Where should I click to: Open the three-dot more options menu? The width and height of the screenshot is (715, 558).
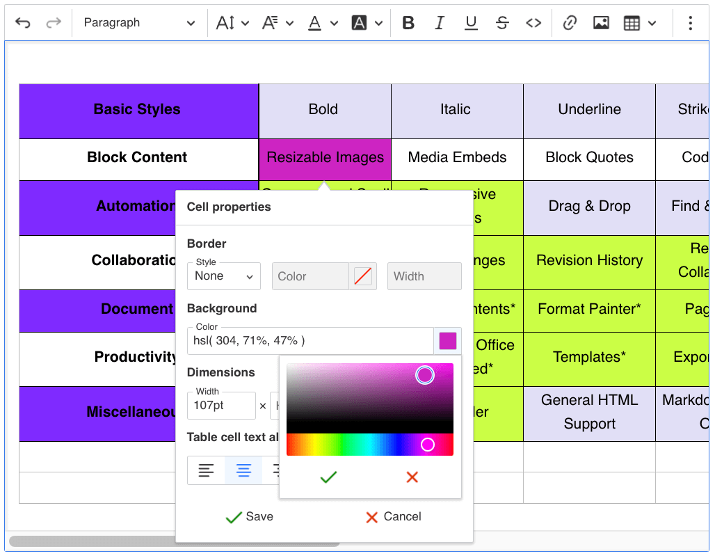(690, 23)
